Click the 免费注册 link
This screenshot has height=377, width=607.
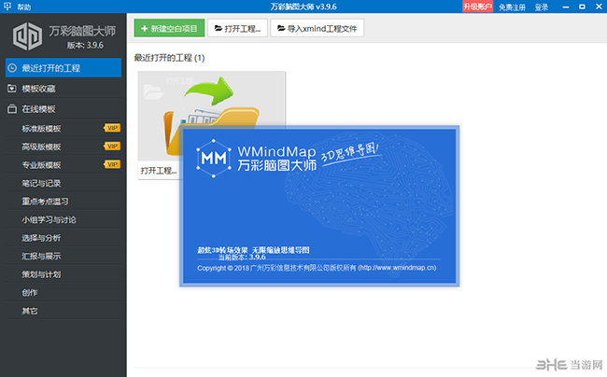click(x=512, y=7)
